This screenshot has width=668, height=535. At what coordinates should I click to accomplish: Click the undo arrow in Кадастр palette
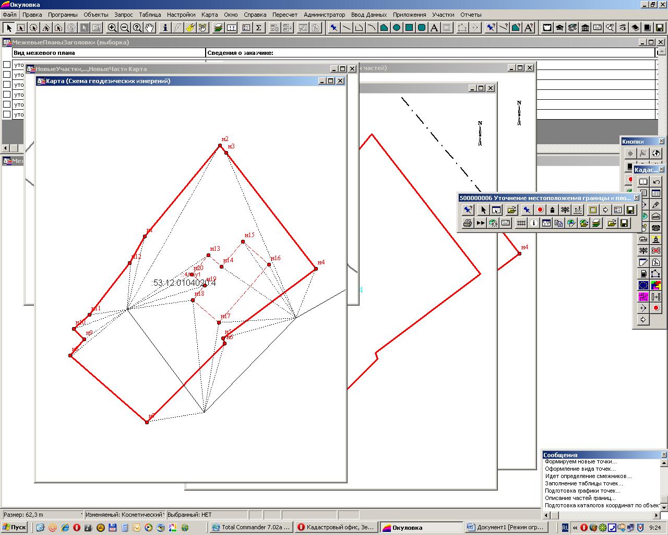tap(656, 182)
